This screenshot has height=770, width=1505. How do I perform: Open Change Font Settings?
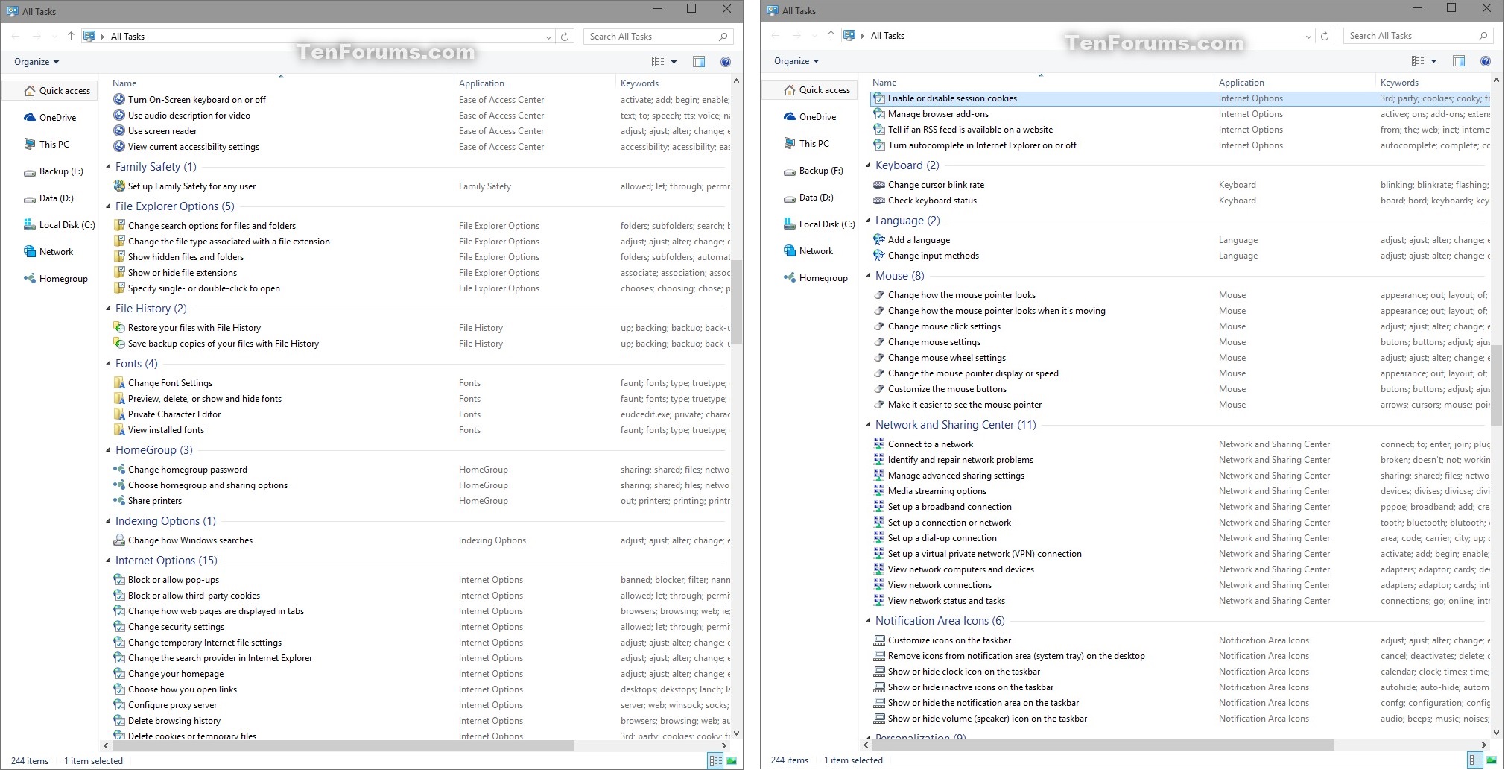pyautogui.click(x=171, y=382)
